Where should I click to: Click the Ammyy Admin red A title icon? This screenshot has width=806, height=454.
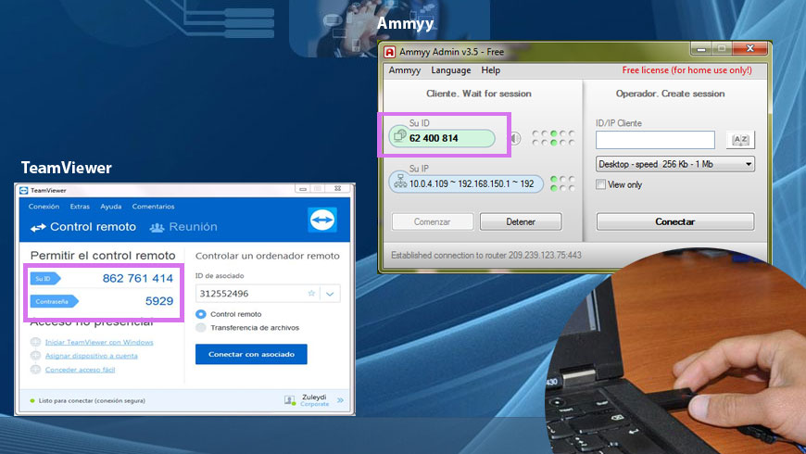(390, 52)
